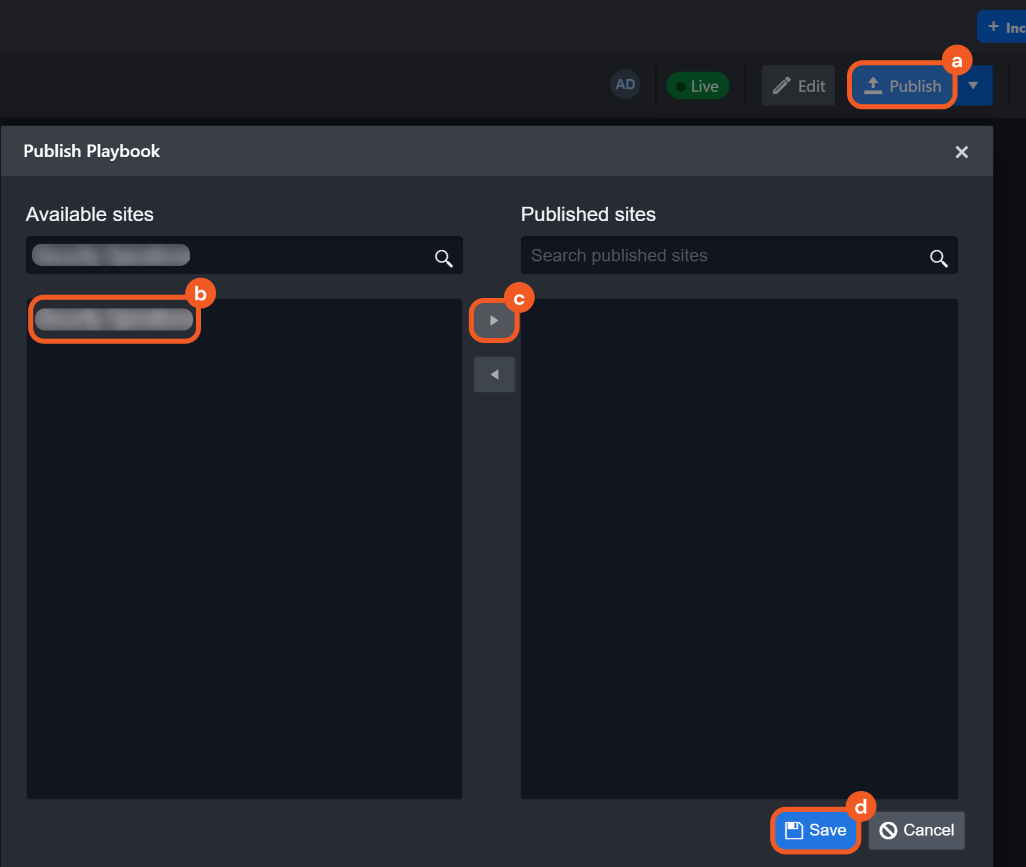
Task: Click the Publish Playbook dialog title
Action: click(x=92, y=151)
